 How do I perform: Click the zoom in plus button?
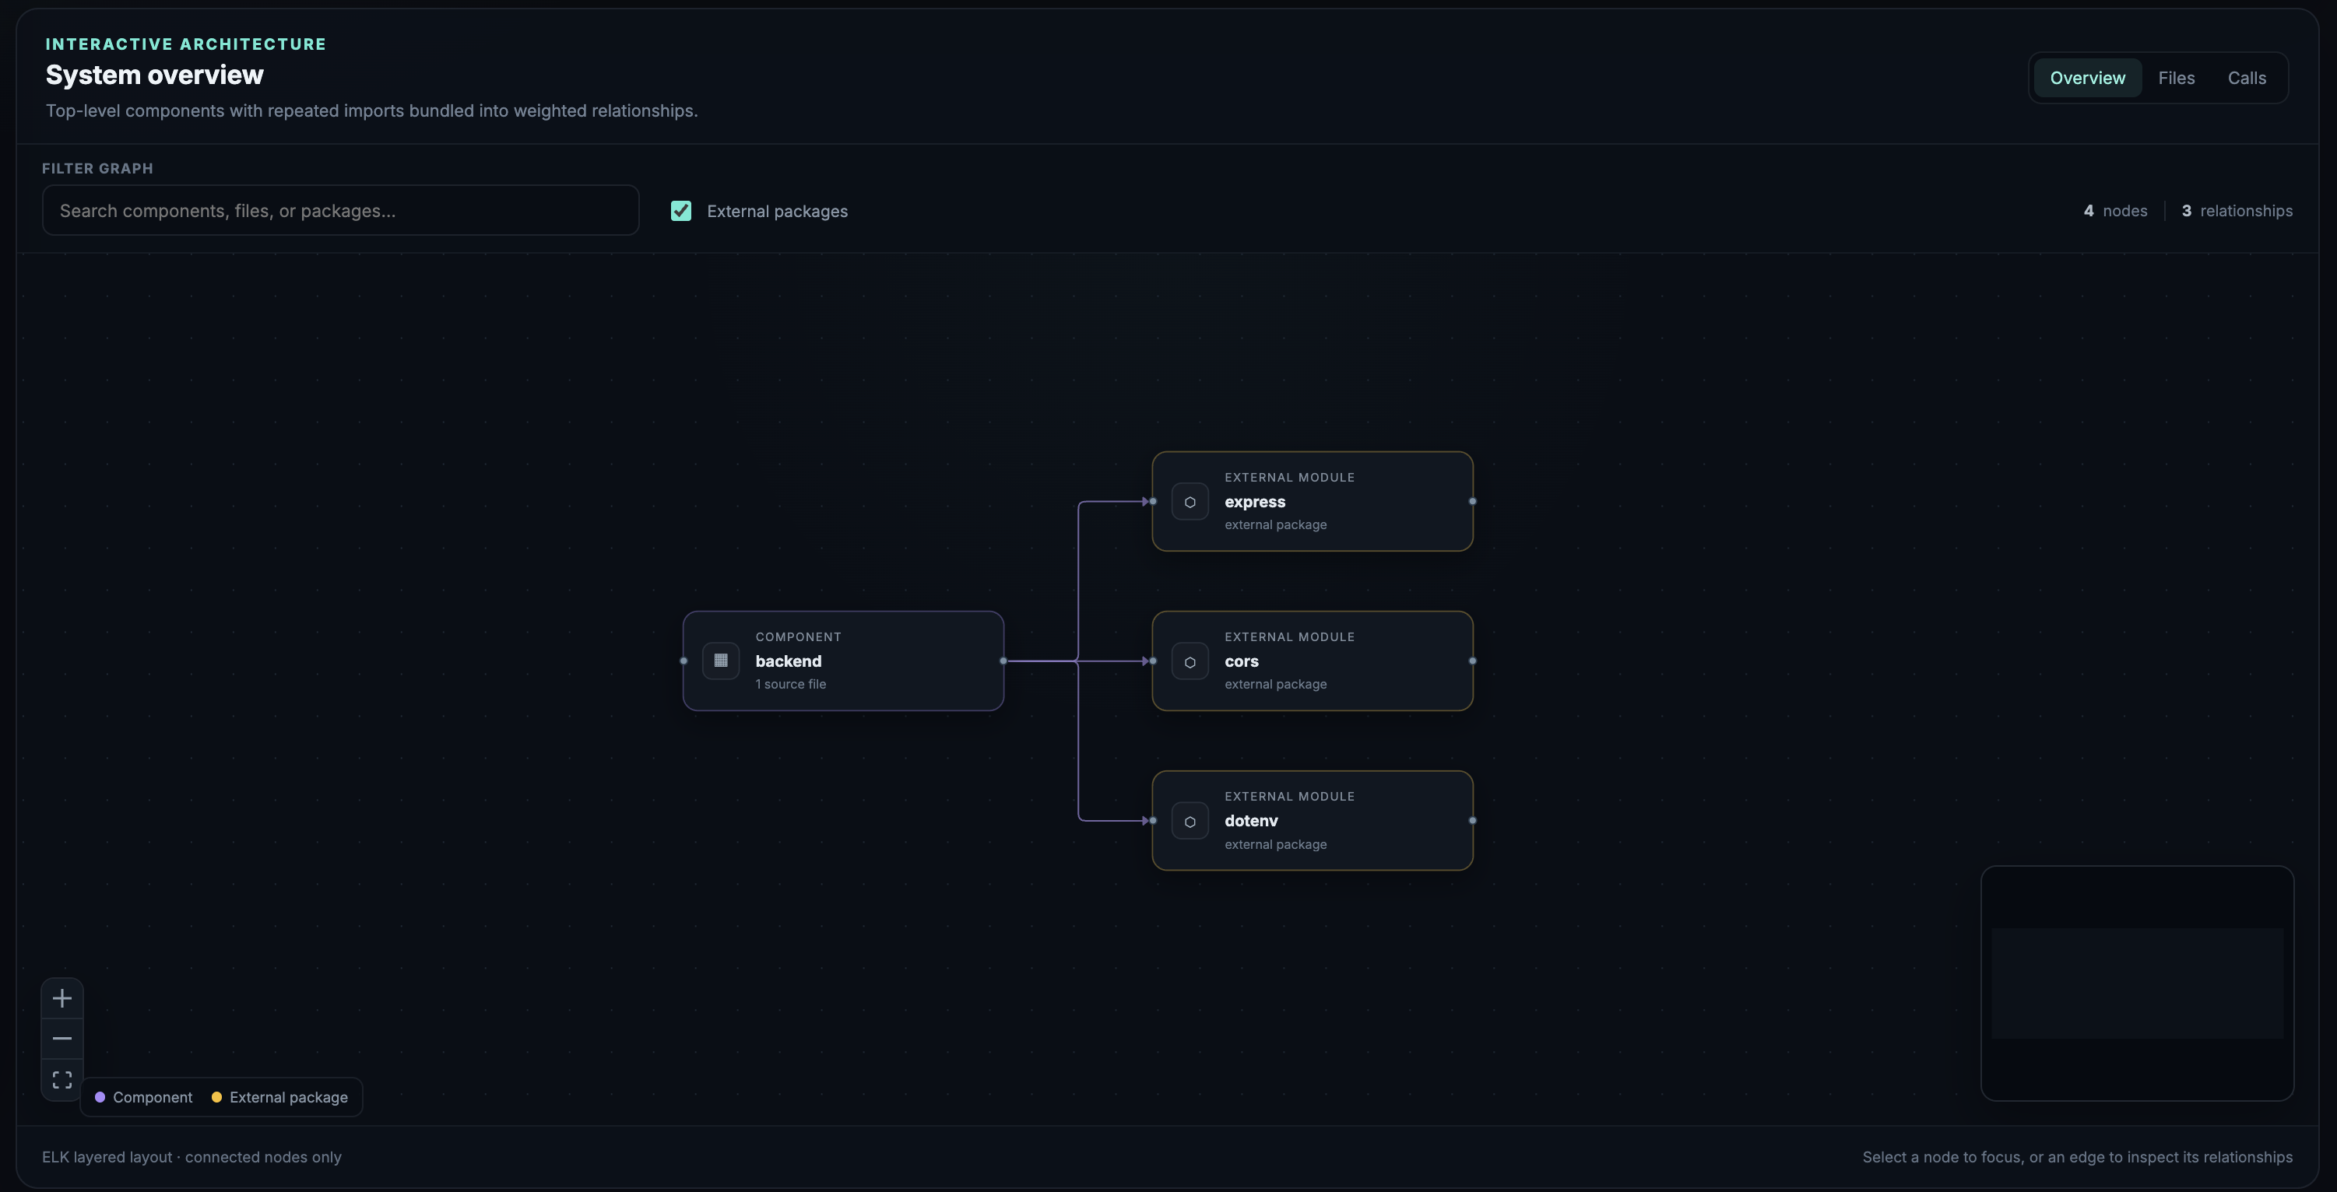pos(61,998)
